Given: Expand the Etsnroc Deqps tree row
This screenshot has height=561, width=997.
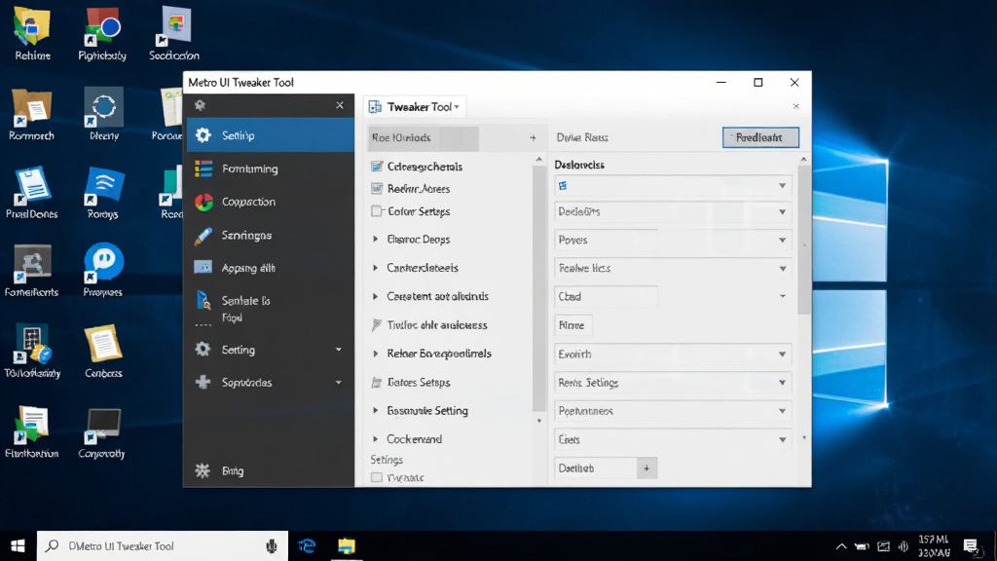Looking at the screenshot, I should click(x=375, y=240).
